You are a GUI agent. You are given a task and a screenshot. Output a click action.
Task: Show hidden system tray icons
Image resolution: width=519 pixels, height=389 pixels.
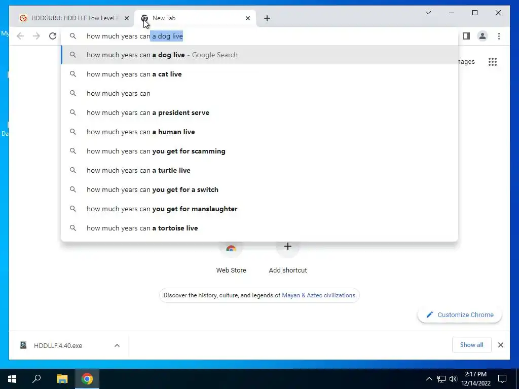[429, 379]
